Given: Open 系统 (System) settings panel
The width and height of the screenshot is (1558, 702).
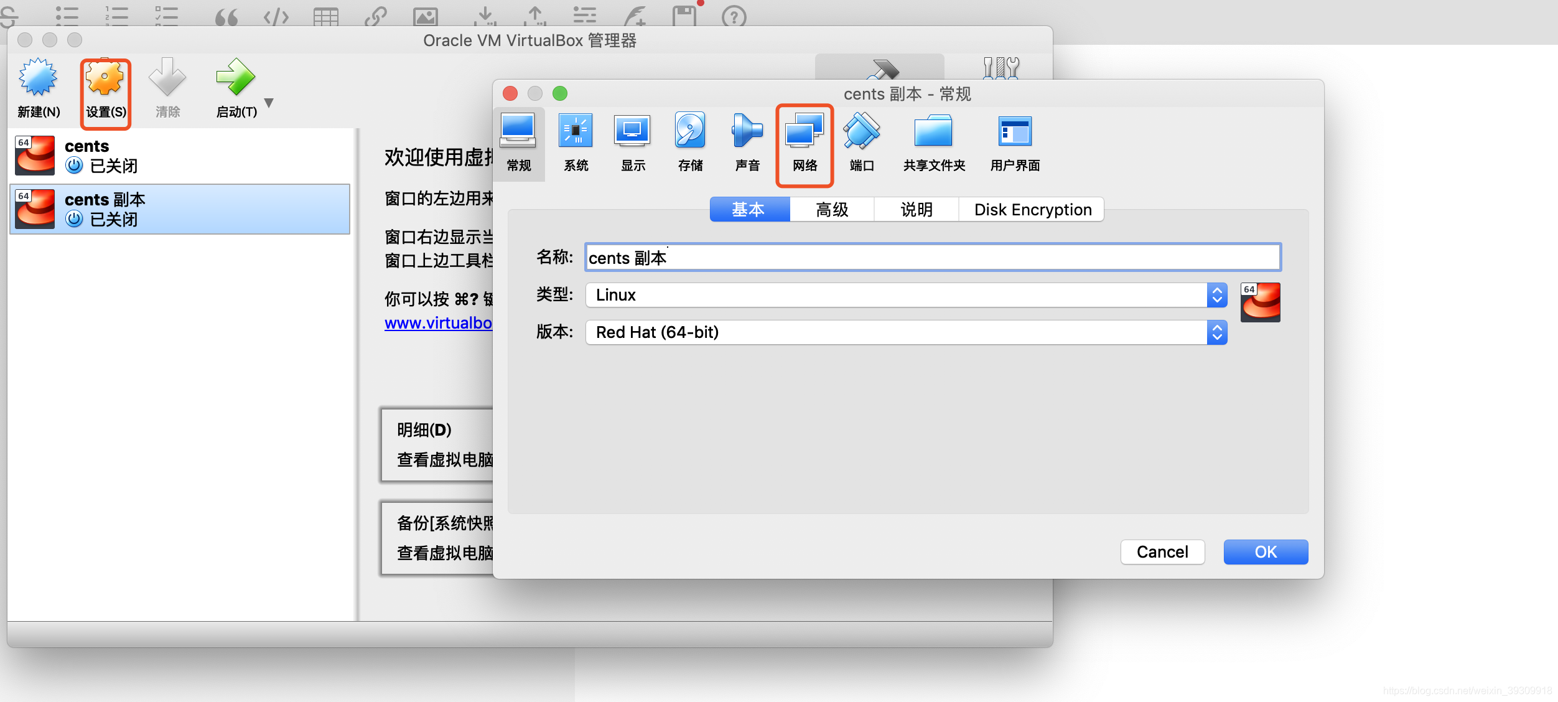Looking at the screenshot, I should point(576,139).
